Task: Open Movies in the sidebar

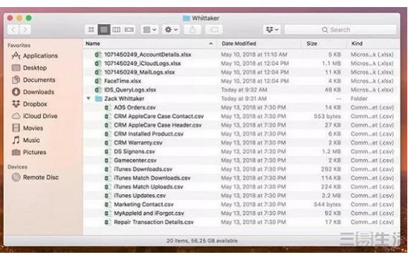Action: tap(28, 128)
